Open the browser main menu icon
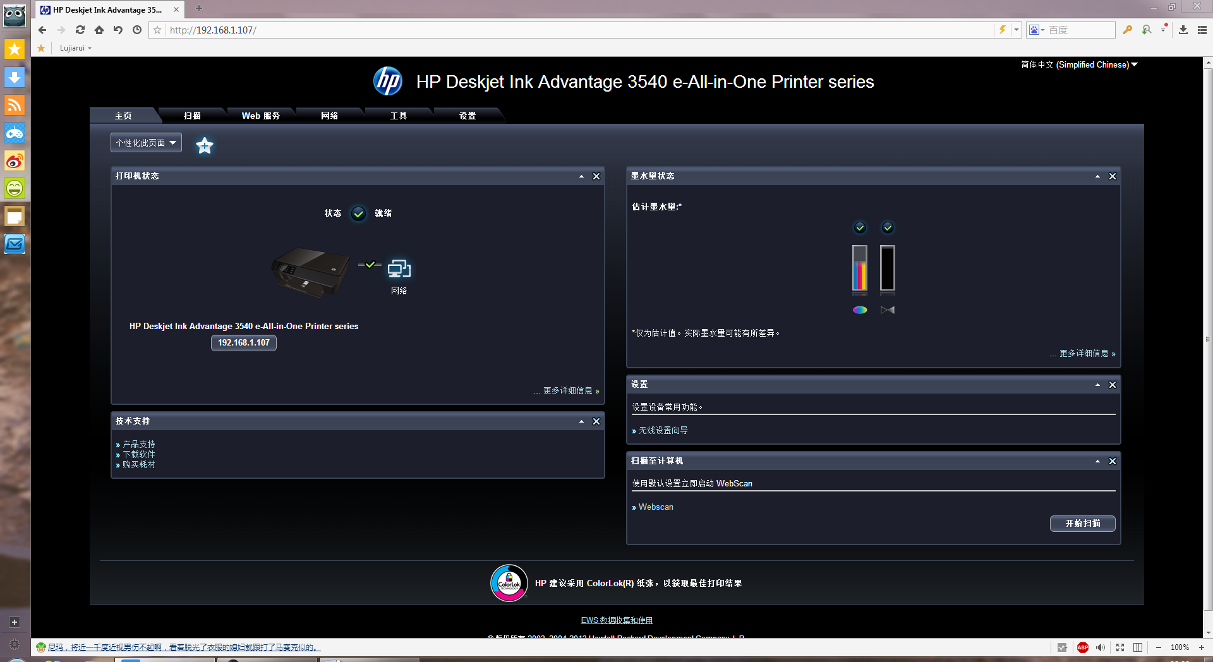The width and height of the screenshot is (1213, 662). coord(1202,30)
